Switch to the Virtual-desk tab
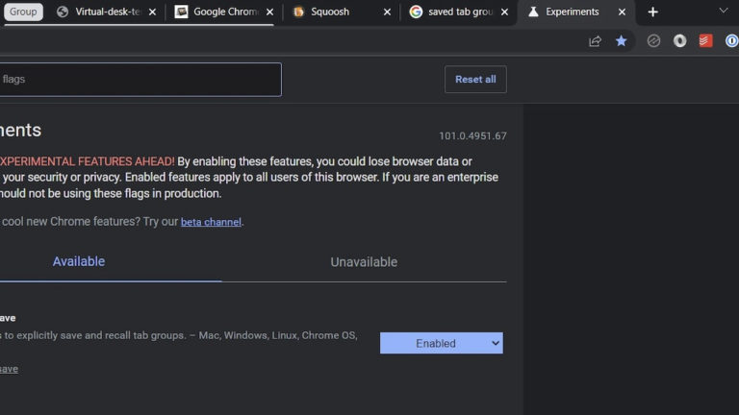The height and width of the screenshot is (415, 739). (x=106, y=12)
